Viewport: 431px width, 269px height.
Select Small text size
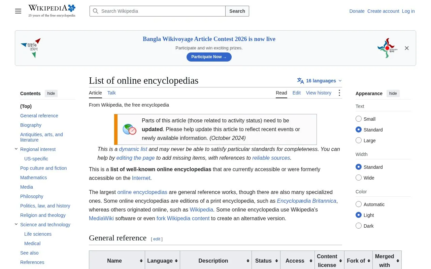359,119
